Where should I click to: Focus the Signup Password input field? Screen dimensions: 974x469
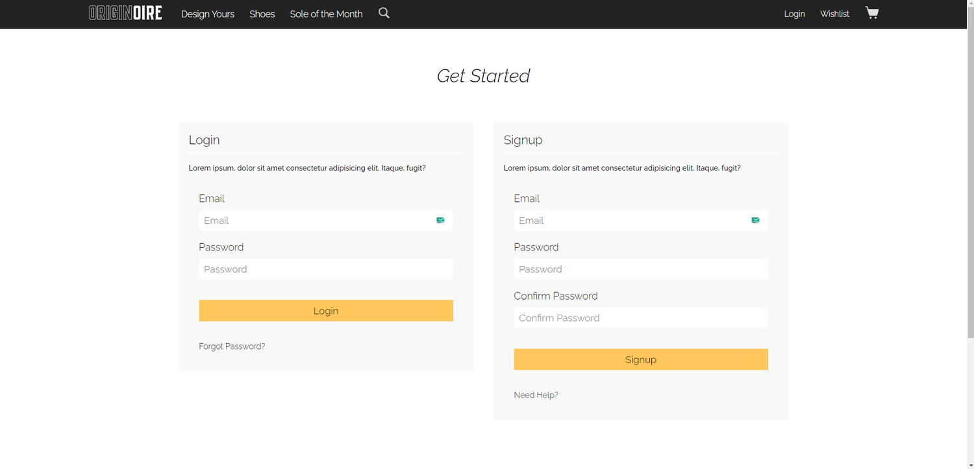click(x=641, y=269)
